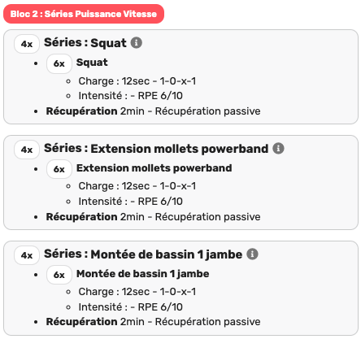Click 6x badge next to Extension mollets powerband
The image size is (361, 339).
[59, 169]
